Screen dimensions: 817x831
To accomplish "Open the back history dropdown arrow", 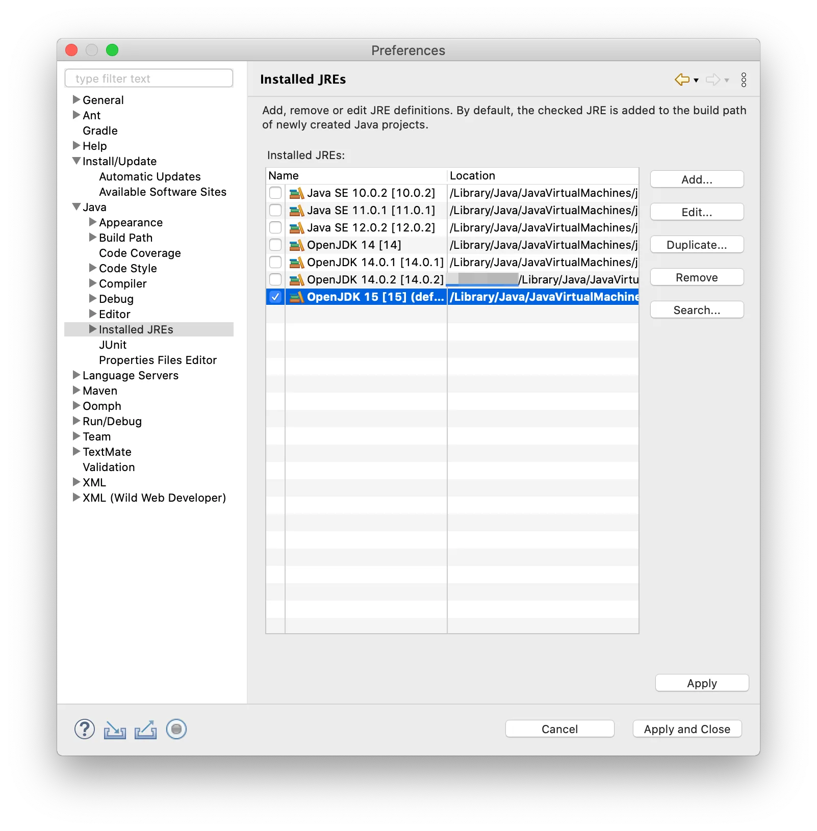I will tap(696, 81).
